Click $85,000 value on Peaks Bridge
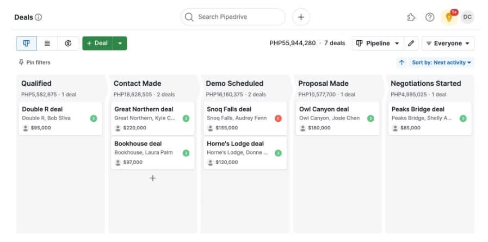Screen dimensions: 488x242 (410, 128)
